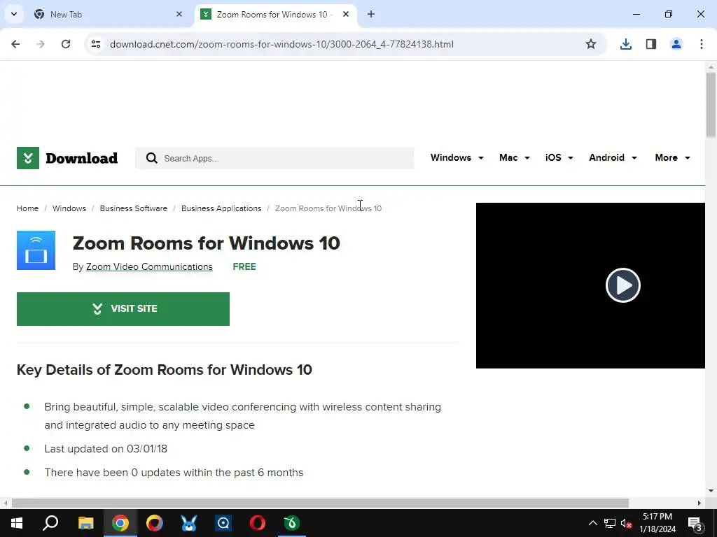Viewport: 717px width, 537px height.
Task: Open the Opera browser taskbar icon
Action: click(x=258, y=523)
